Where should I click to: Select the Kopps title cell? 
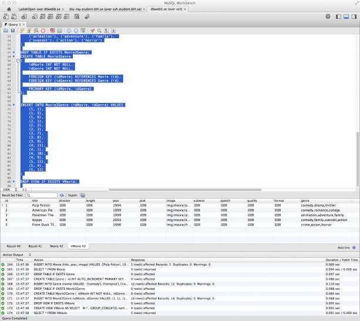[37, 220]
